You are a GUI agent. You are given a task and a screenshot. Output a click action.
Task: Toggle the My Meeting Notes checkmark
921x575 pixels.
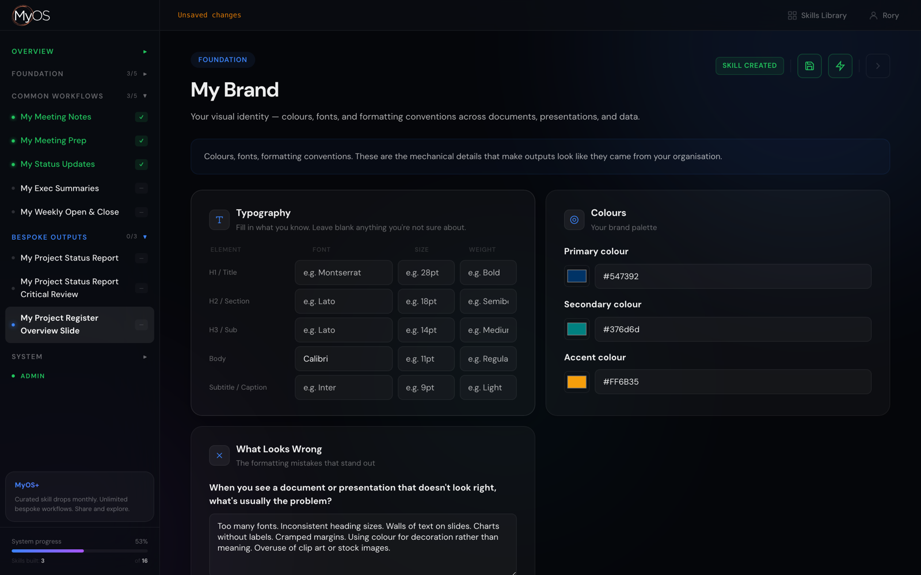(142, 117)
